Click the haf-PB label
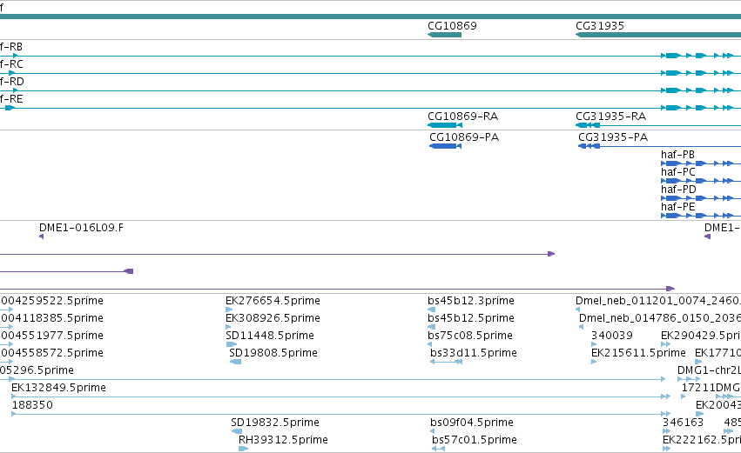The image size is (741, 453). pyautogui.click(x=677, y=154)
